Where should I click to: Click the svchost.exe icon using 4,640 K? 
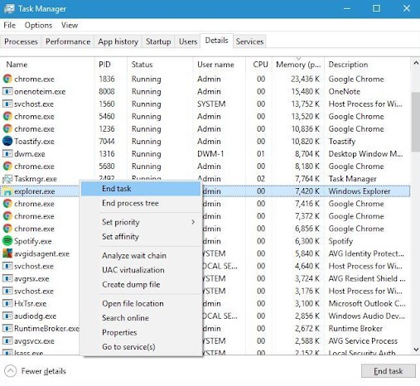tap(7, 266)
